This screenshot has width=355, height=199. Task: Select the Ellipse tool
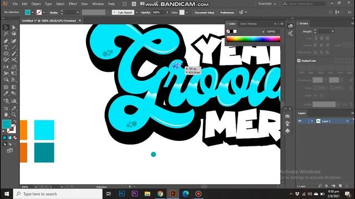(6, 54)
